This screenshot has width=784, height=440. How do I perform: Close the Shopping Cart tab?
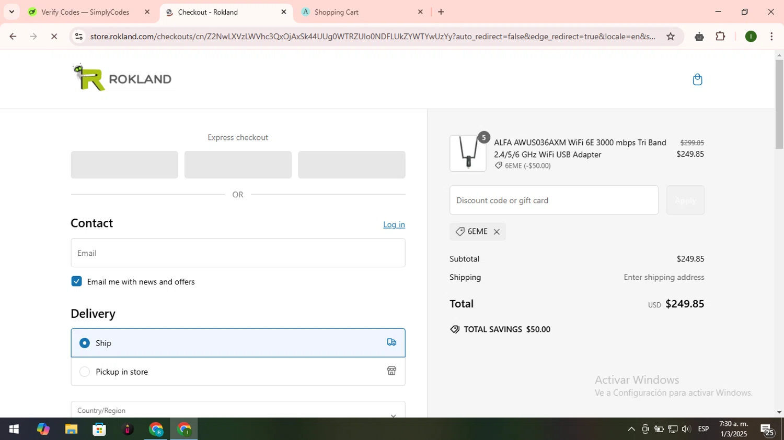point(420,11)
